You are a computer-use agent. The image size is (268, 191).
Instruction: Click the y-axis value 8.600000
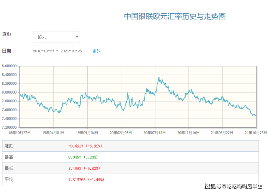[x=9, y=66]
